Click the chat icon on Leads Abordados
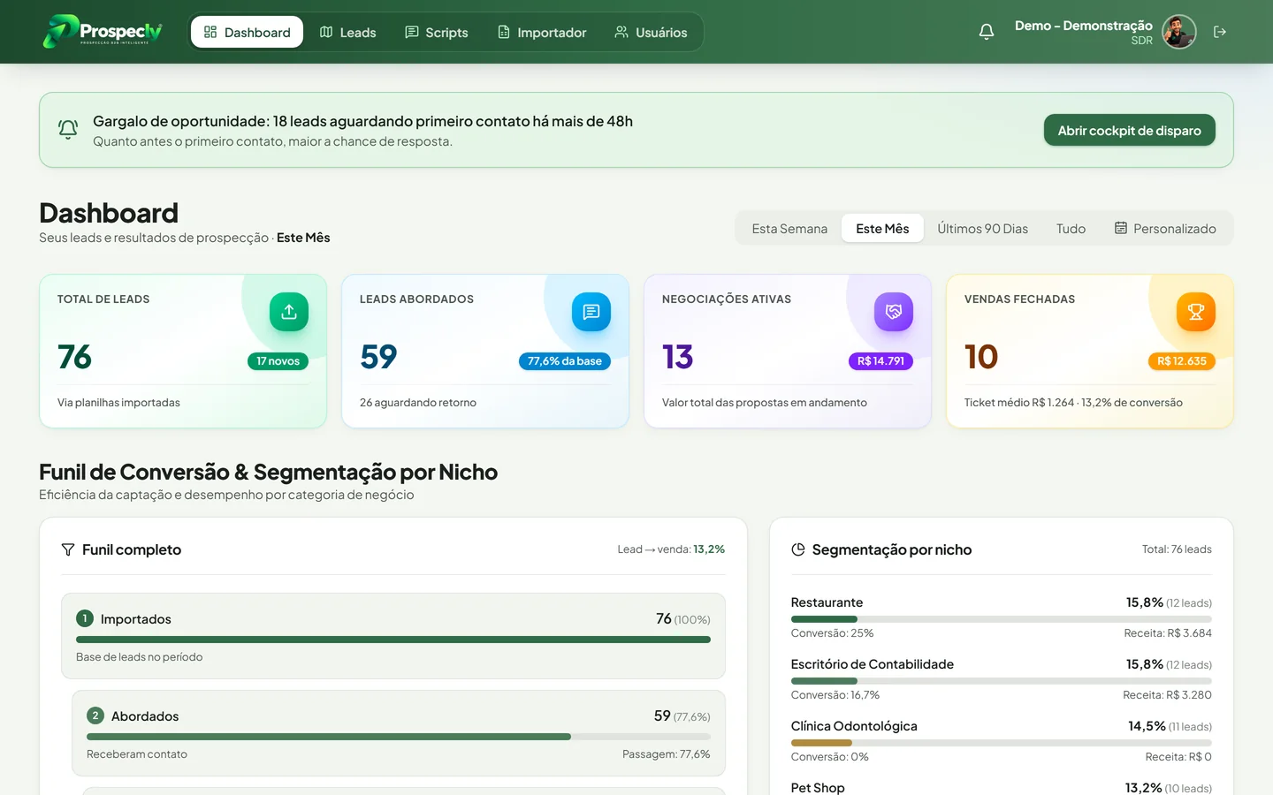The image size is (1273, 795). tap(591, 312)
